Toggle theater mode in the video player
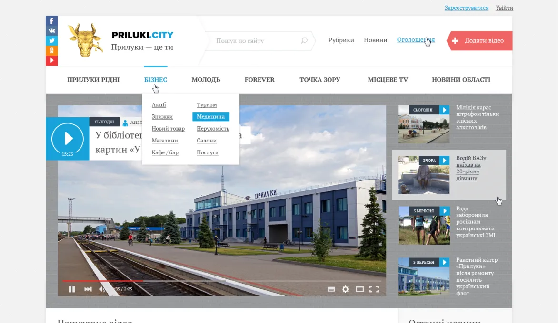The height and width of the screenshot is (323, 558). coord(360,289)
